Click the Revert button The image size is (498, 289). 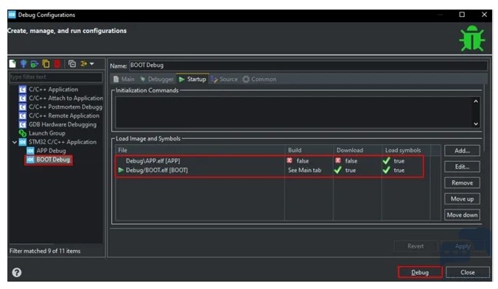415,246
